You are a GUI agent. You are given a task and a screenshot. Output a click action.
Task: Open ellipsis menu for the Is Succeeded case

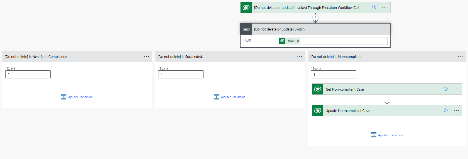pyautogui.click(x=299, y=57)
